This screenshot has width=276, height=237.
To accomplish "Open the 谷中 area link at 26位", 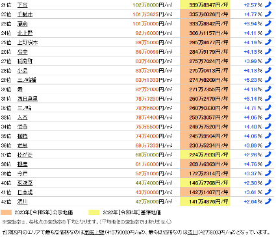I will point(23,52).
